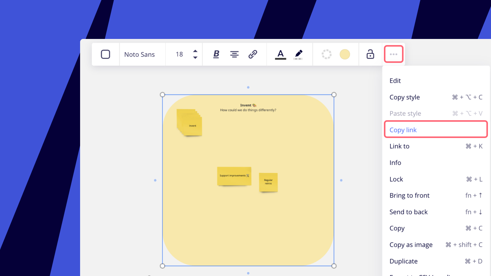Screen dimensions: 491x276
Task: Open the Noto Sans font dropdown
Action: pos(140,55)
